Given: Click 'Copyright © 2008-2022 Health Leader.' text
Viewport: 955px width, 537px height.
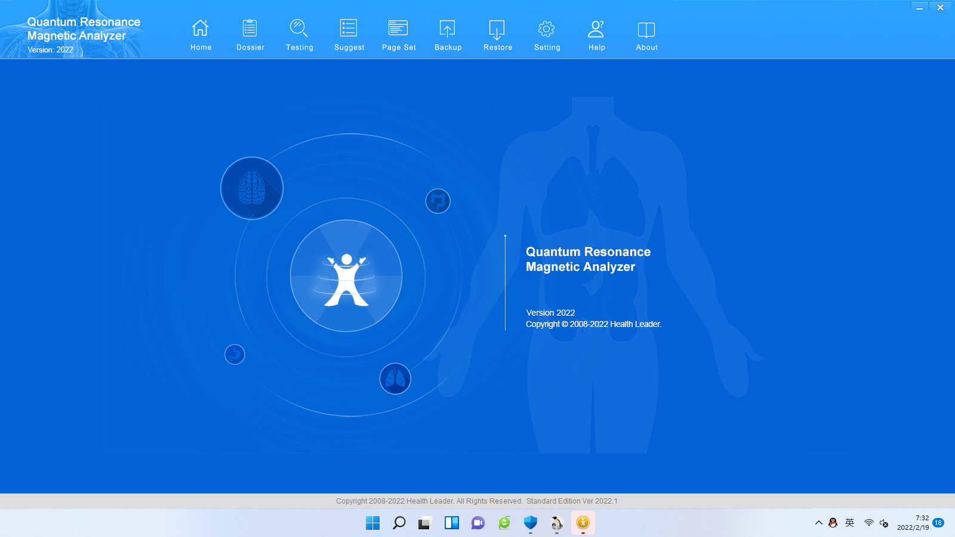Looking at the screenshot, I should 593,324.
